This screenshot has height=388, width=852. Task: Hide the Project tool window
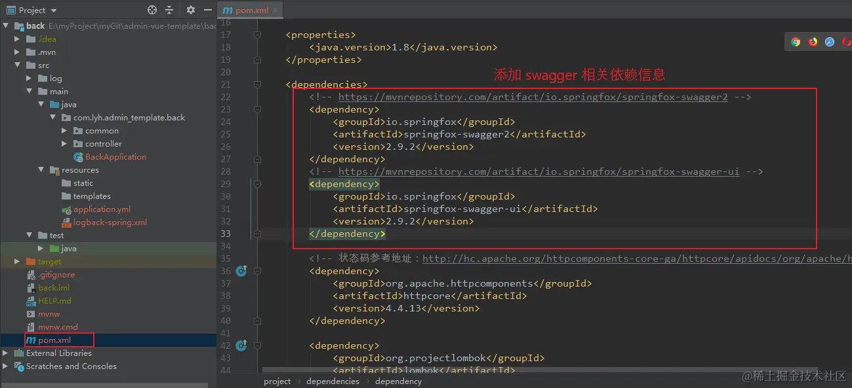(208, 10)
